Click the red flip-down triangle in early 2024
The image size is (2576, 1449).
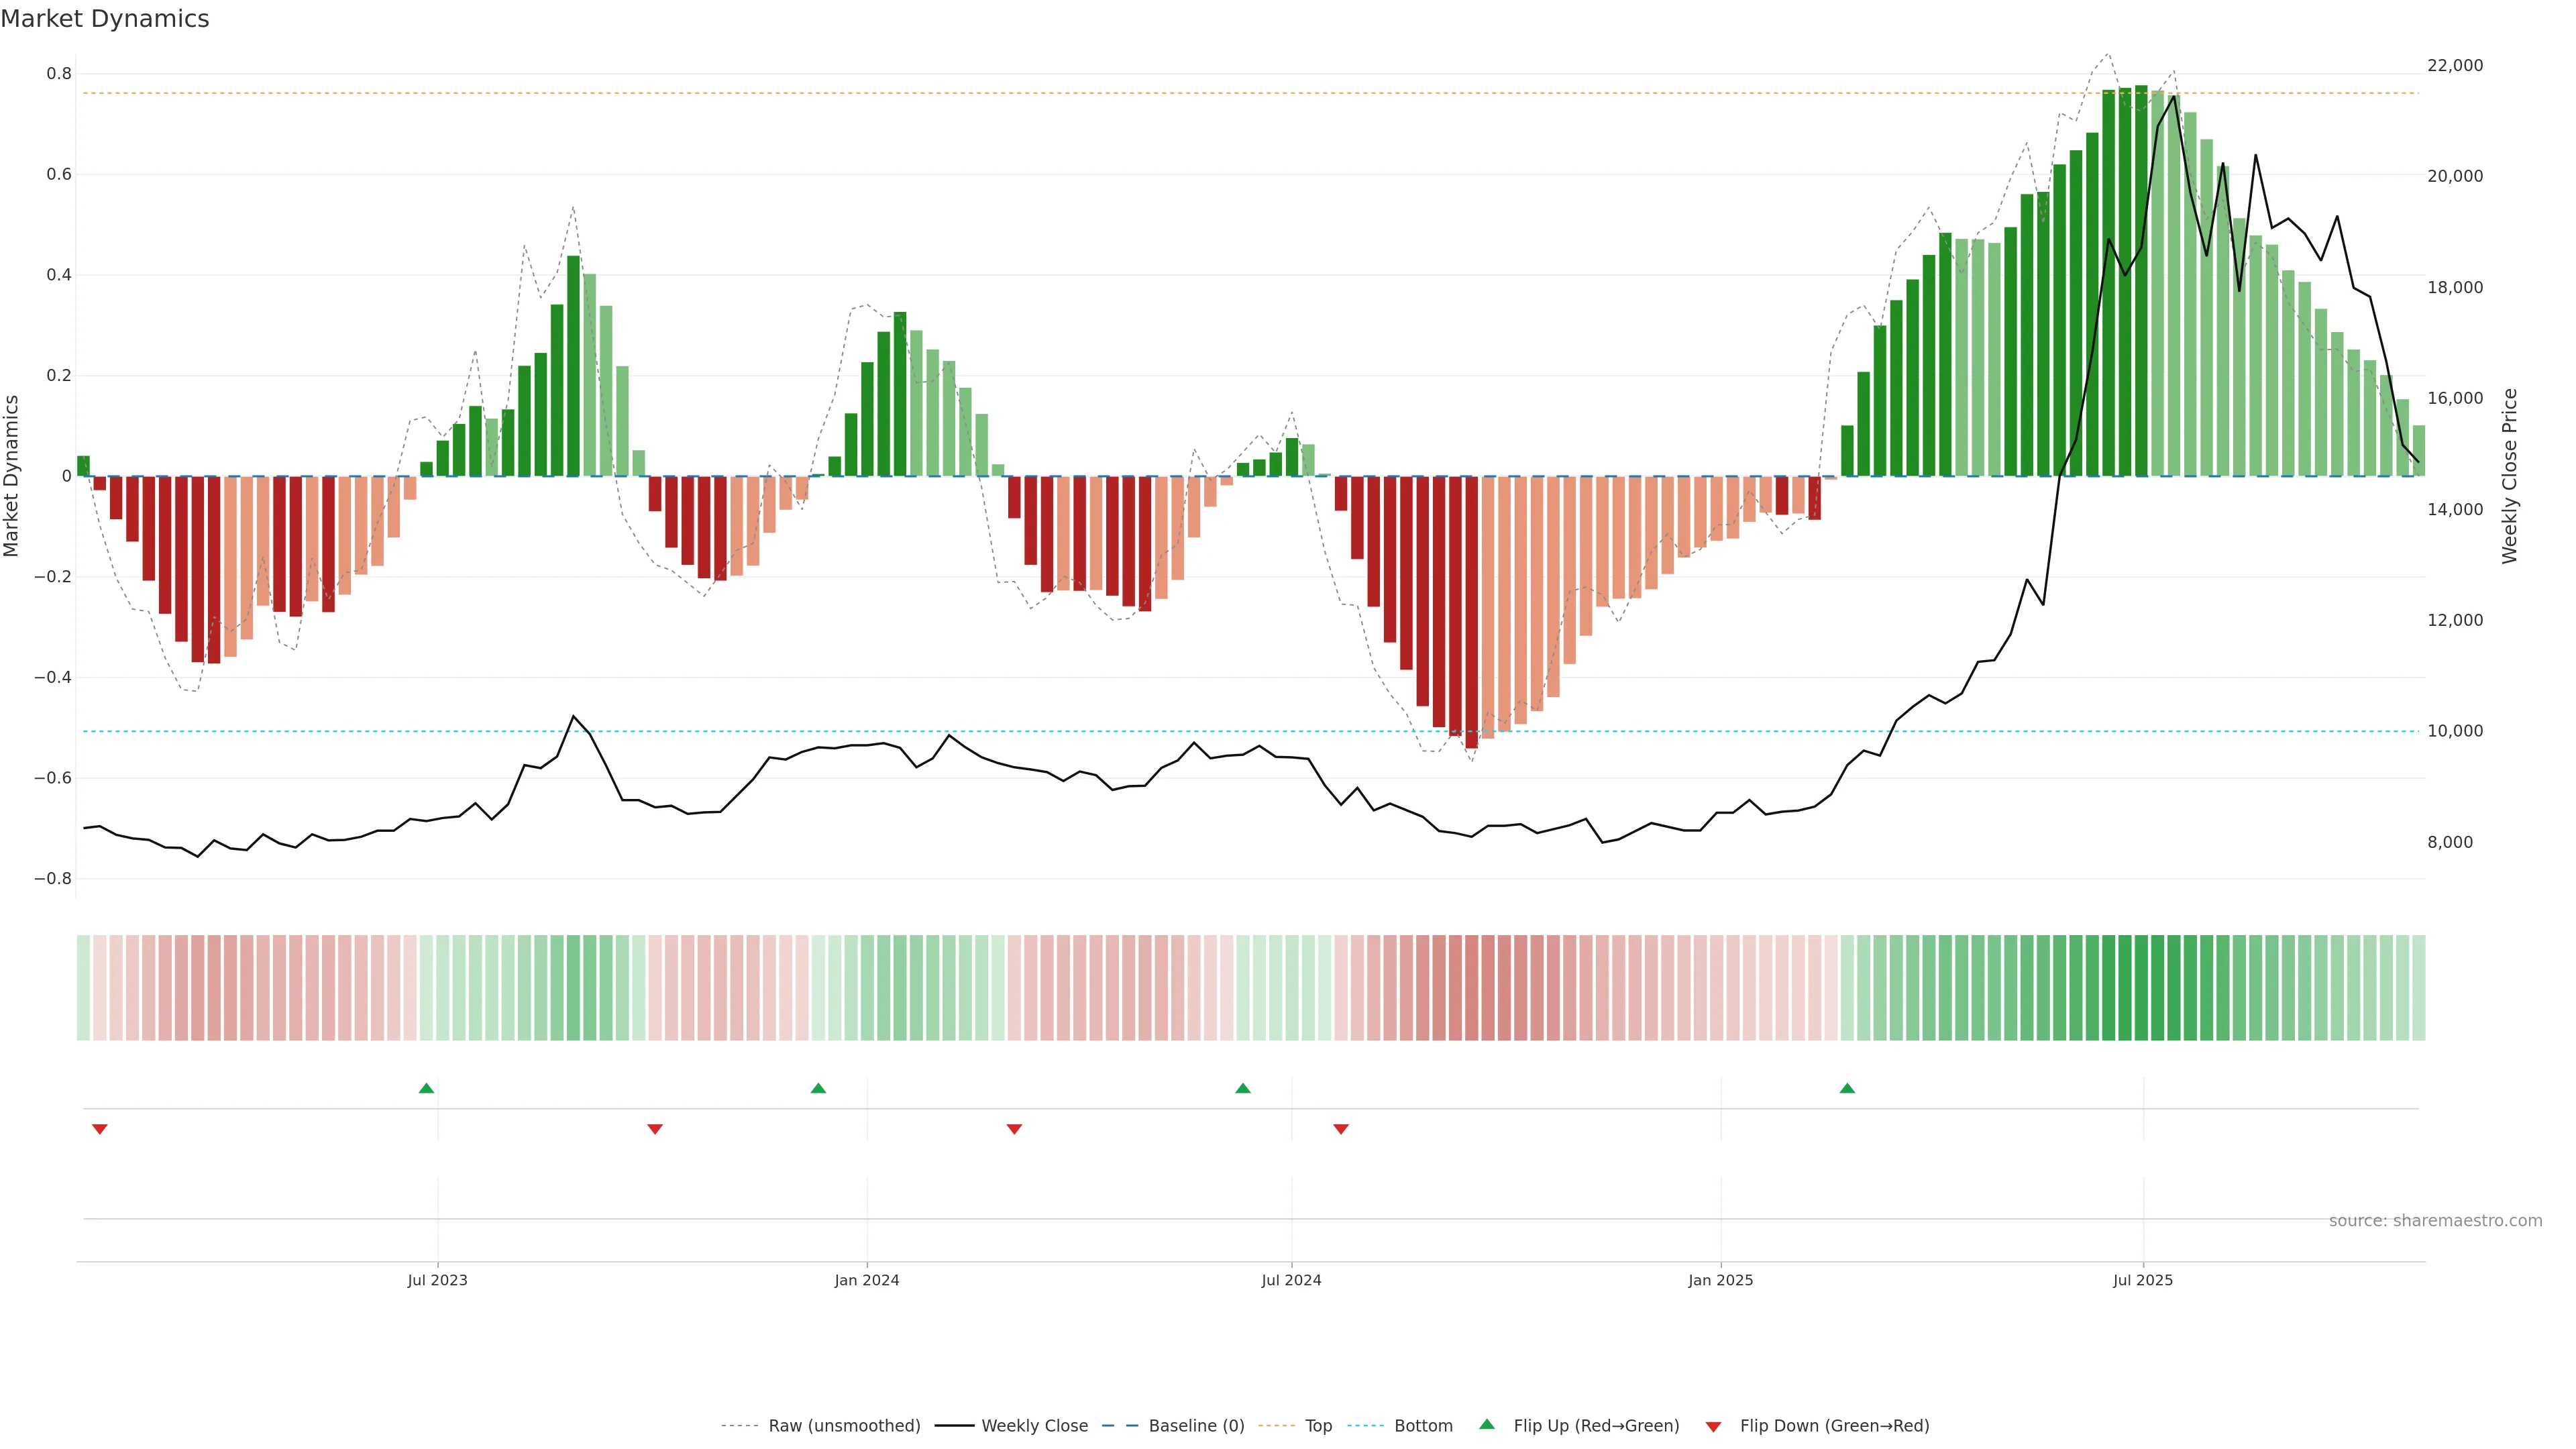click(1014, 1129)
